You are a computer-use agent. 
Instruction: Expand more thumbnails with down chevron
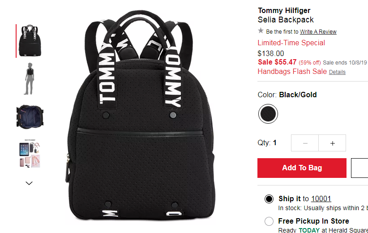(29, 183)
